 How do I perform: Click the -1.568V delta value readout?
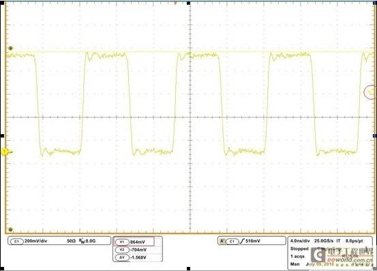(x=138, y=257)
